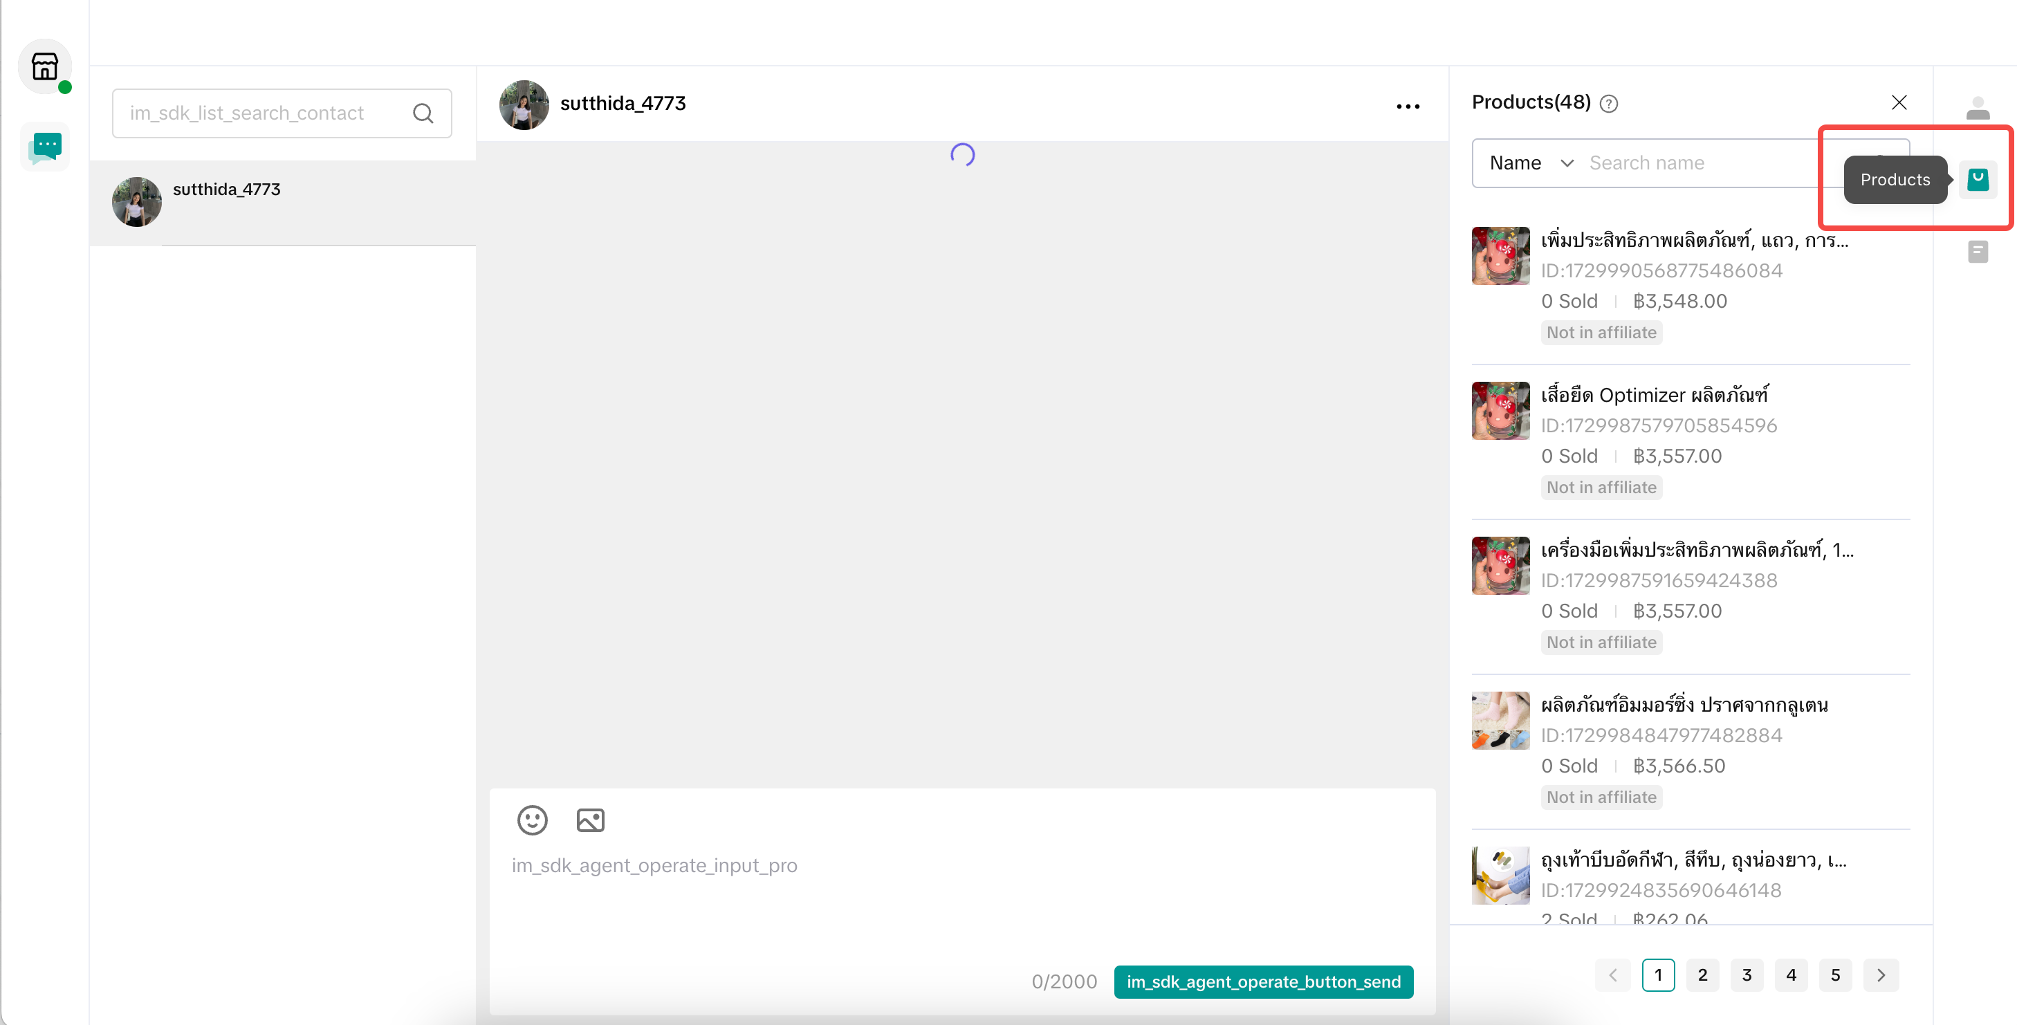Go to products page 2
This screenshot has width=2017, height=1025.
click(1702, 975)
